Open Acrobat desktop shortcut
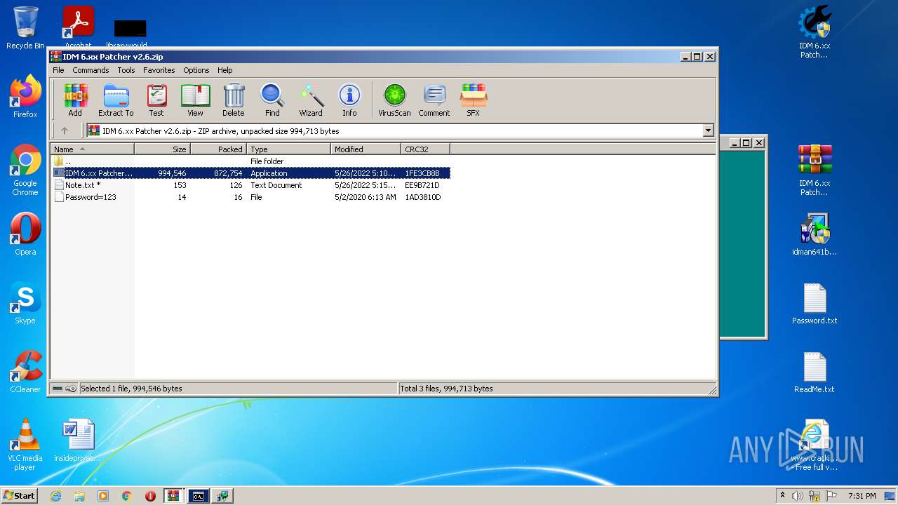Screen dimensions: 898x505 [79, 27]
